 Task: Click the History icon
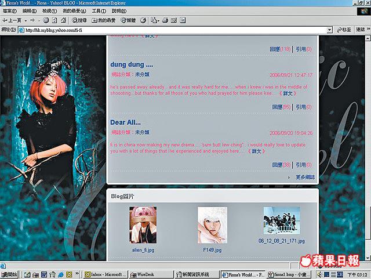coord(143,21)
